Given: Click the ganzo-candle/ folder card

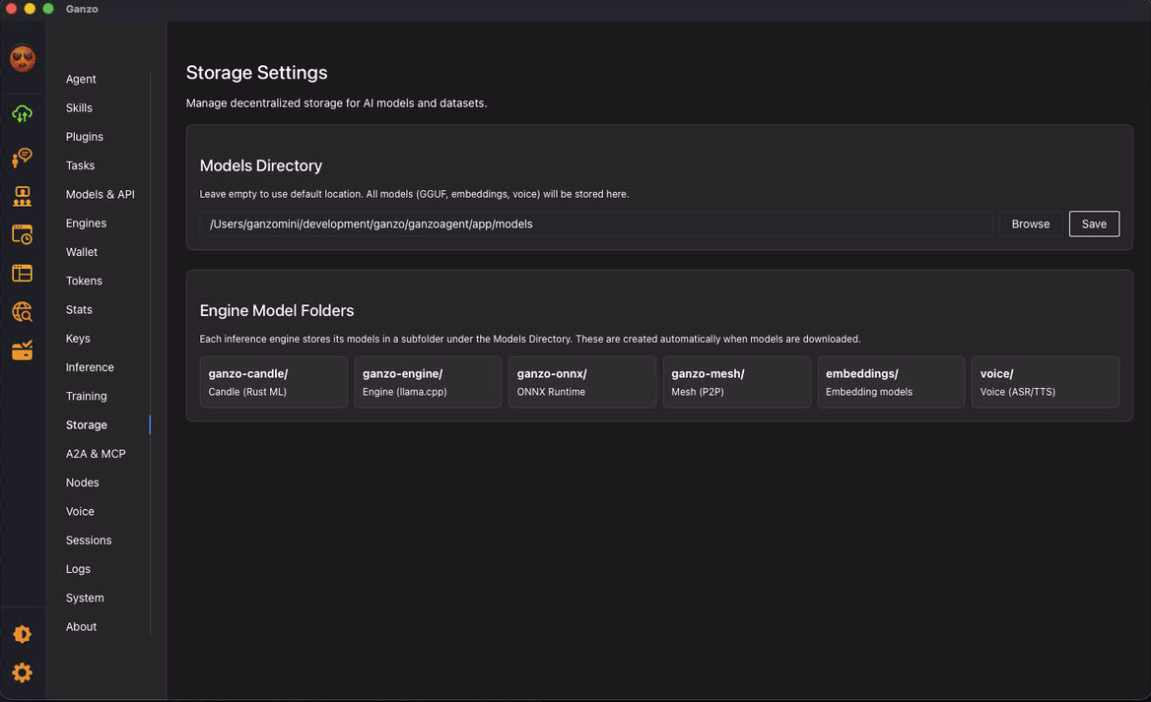Looking at the screenshot, I should coord(273,382).
